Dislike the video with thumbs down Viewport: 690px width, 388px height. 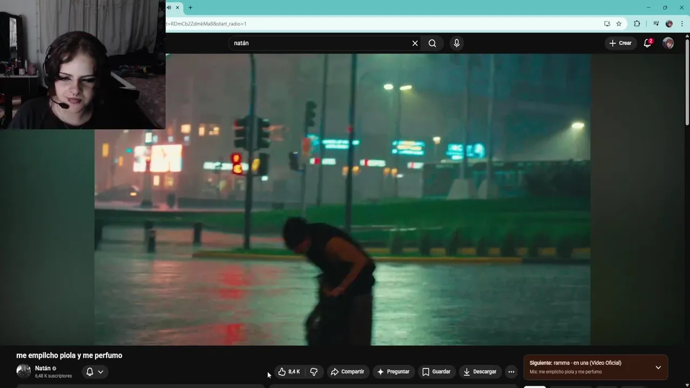(314, 372)
